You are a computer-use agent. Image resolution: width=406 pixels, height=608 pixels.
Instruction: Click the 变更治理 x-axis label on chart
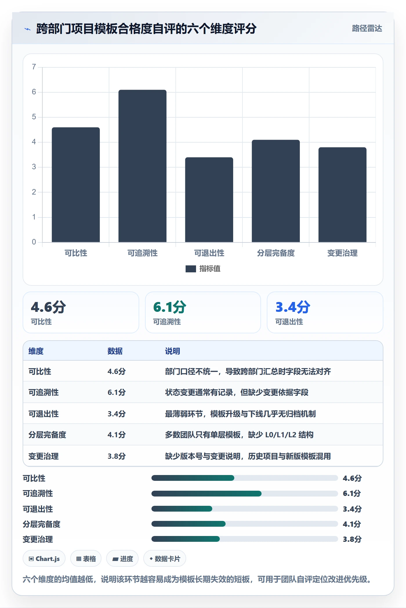click(342, 253)
